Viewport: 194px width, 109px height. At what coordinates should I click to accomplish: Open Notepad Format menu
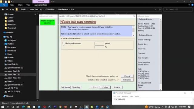pyautogui.click(x=125, y=96)
